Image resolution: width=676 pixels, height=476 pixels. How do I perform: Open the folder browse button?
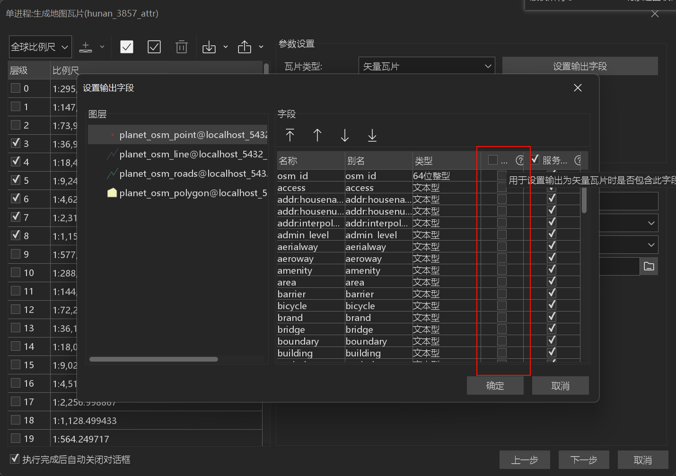(649, 267)
